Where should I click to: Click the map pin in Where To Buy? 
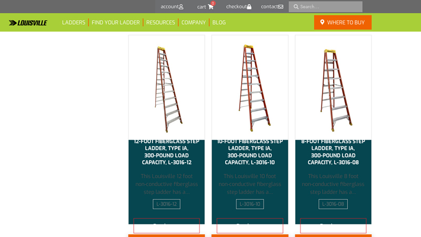[x=322, y=22]
